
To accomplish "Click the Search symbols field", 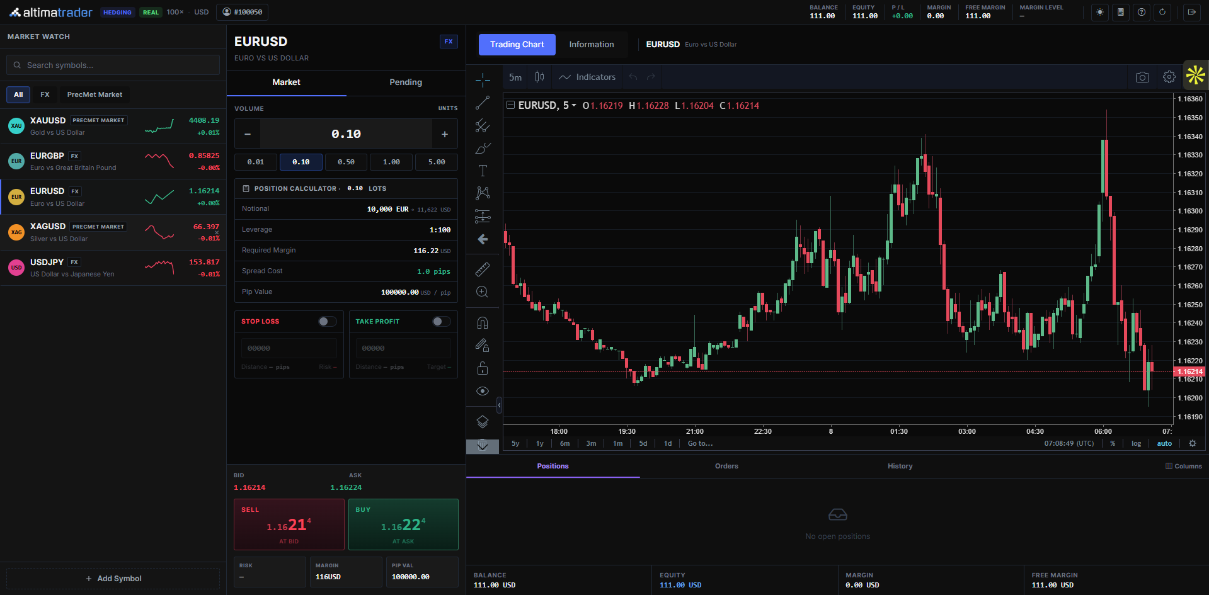I will (x=113, y=65).
